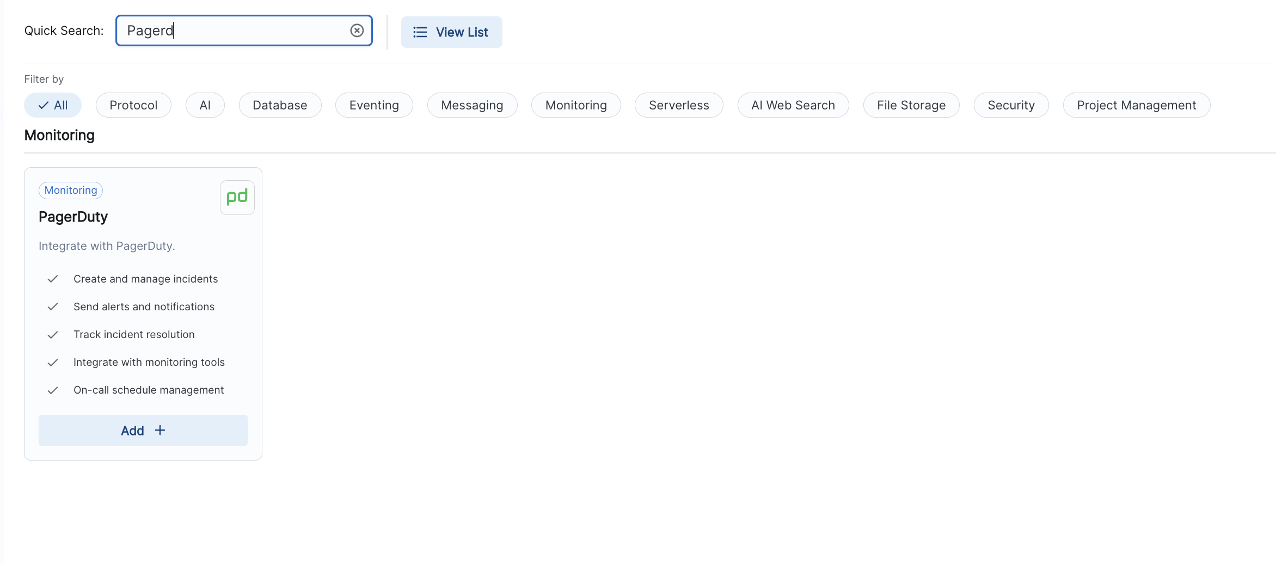
Task: Click checkmark beside Send alerts and notifications
Action: (53, 306)
